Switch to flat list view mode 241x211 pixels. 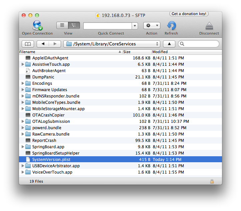pyautogui.click(x=62, y=25)
